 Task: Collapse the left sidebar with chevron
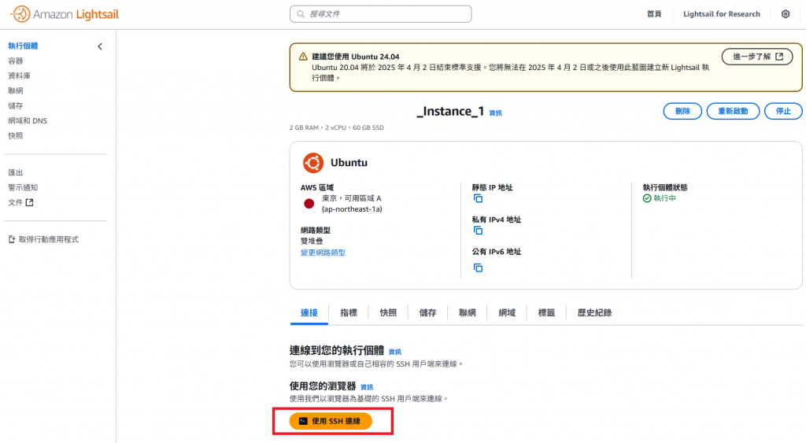click(x=100, y=46)
